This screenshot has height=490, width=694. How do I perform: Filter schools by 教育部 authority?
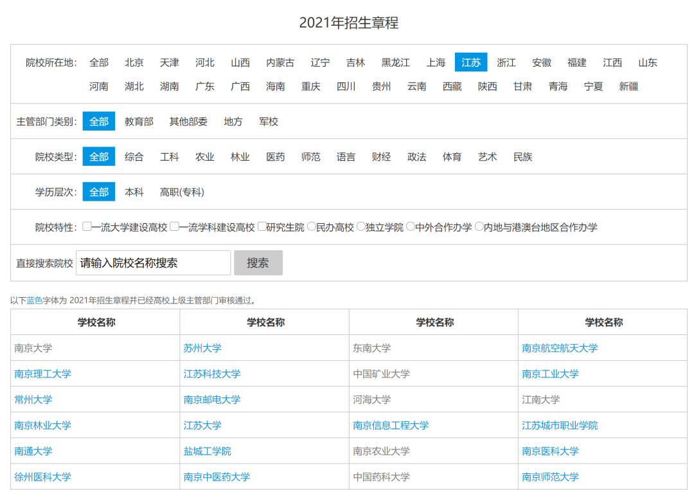tap(139, 121)
